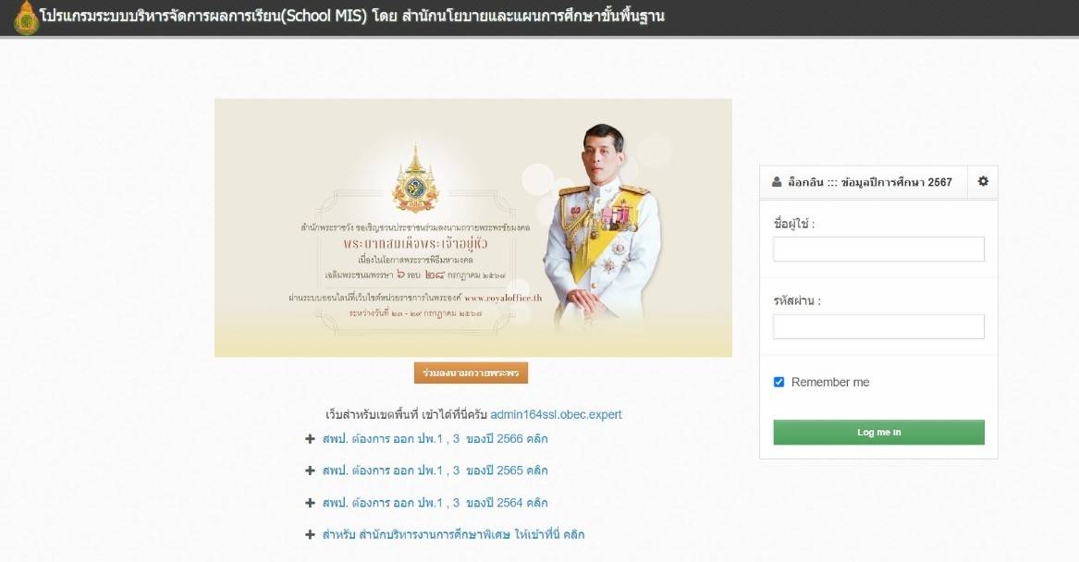Click the green Log me in button
The width and height of the screenshot is (1079, 562).
tap(878, 432)
